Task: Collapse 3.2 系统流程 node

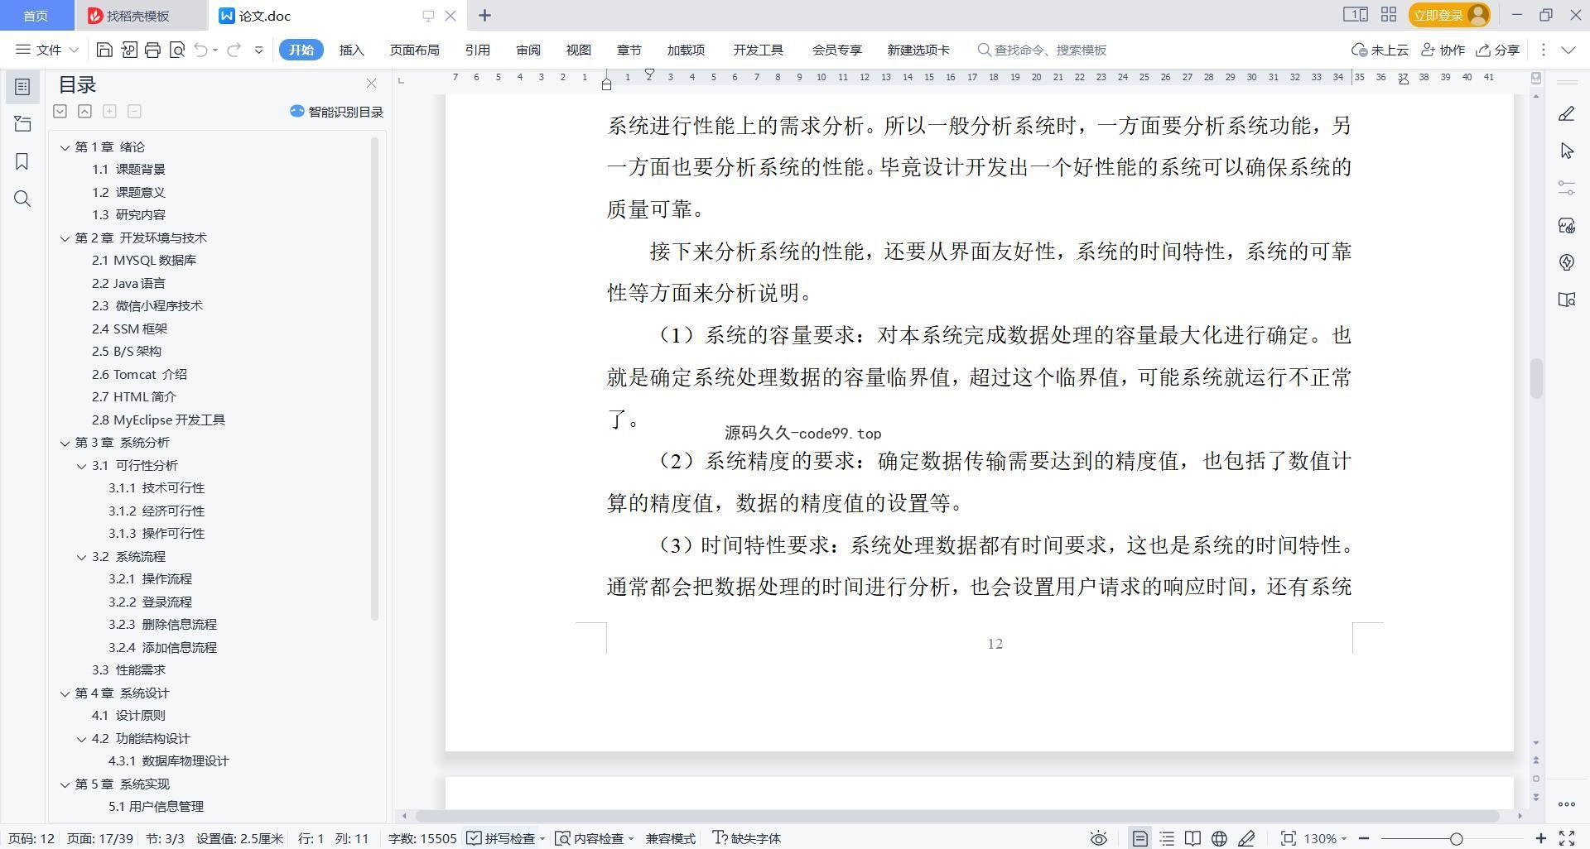Action: 81,557
